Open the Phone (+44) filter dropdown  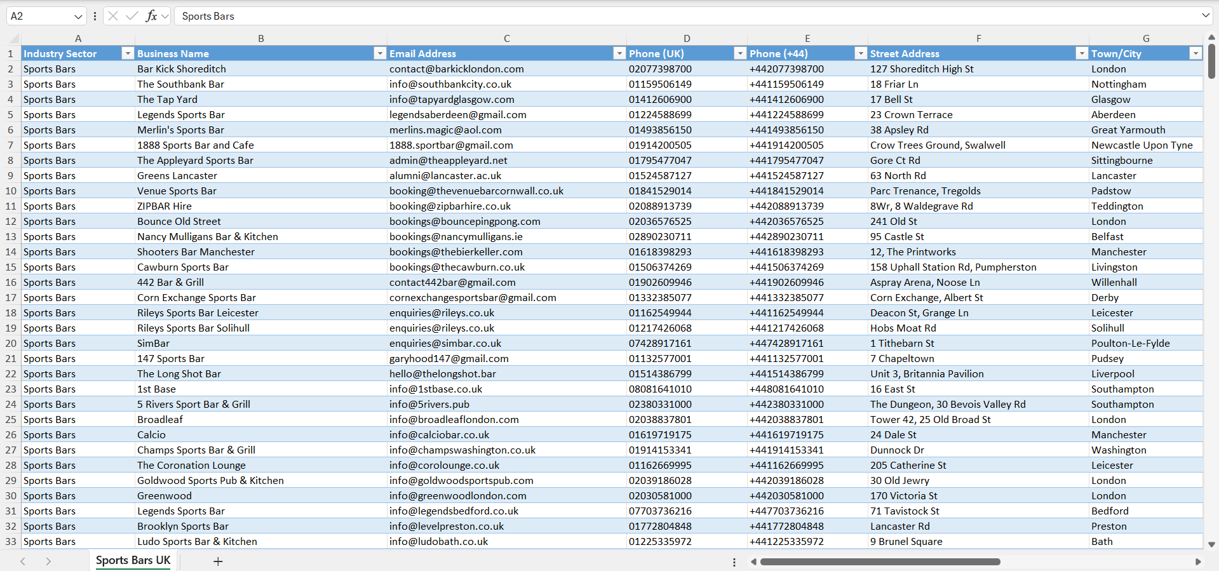pos(861,53)
